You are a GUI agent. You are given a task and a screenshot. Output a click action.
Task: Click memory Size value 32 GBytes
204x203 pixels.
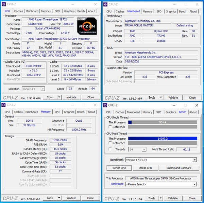(29, 125)
